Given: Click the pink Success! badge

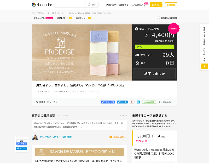Looking at the screenshot, I should [x=174, y=29].
